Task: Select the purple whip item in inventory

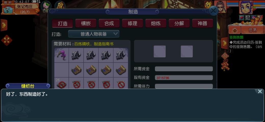Action: pos(61,55)
